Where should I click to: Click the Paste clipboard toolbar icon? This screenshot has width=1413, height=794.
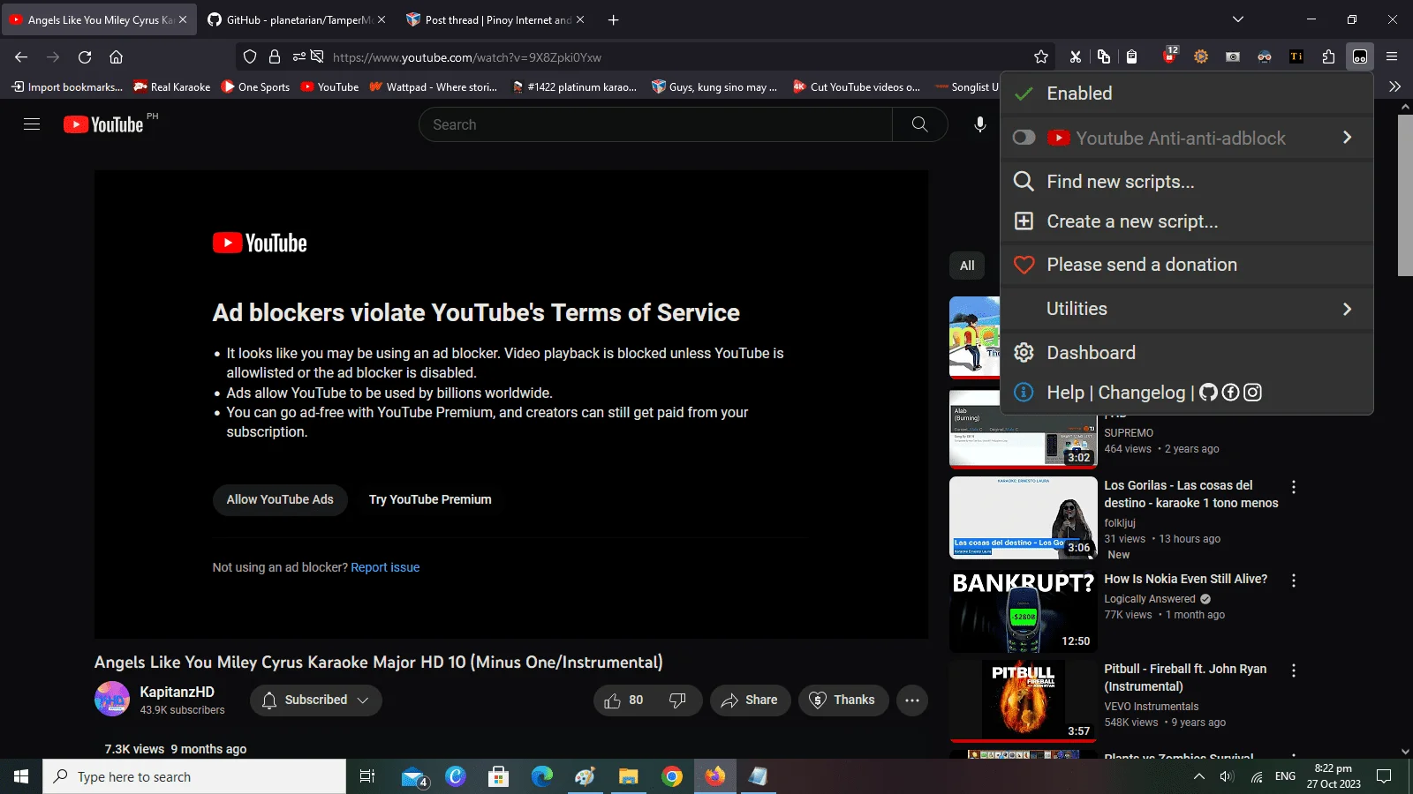coord(1132,57)
